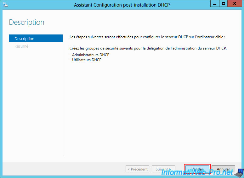Advance with the Suivant button
Image resolution: width=244 pixels, height=178 pixels.
(x=163, y=169)
